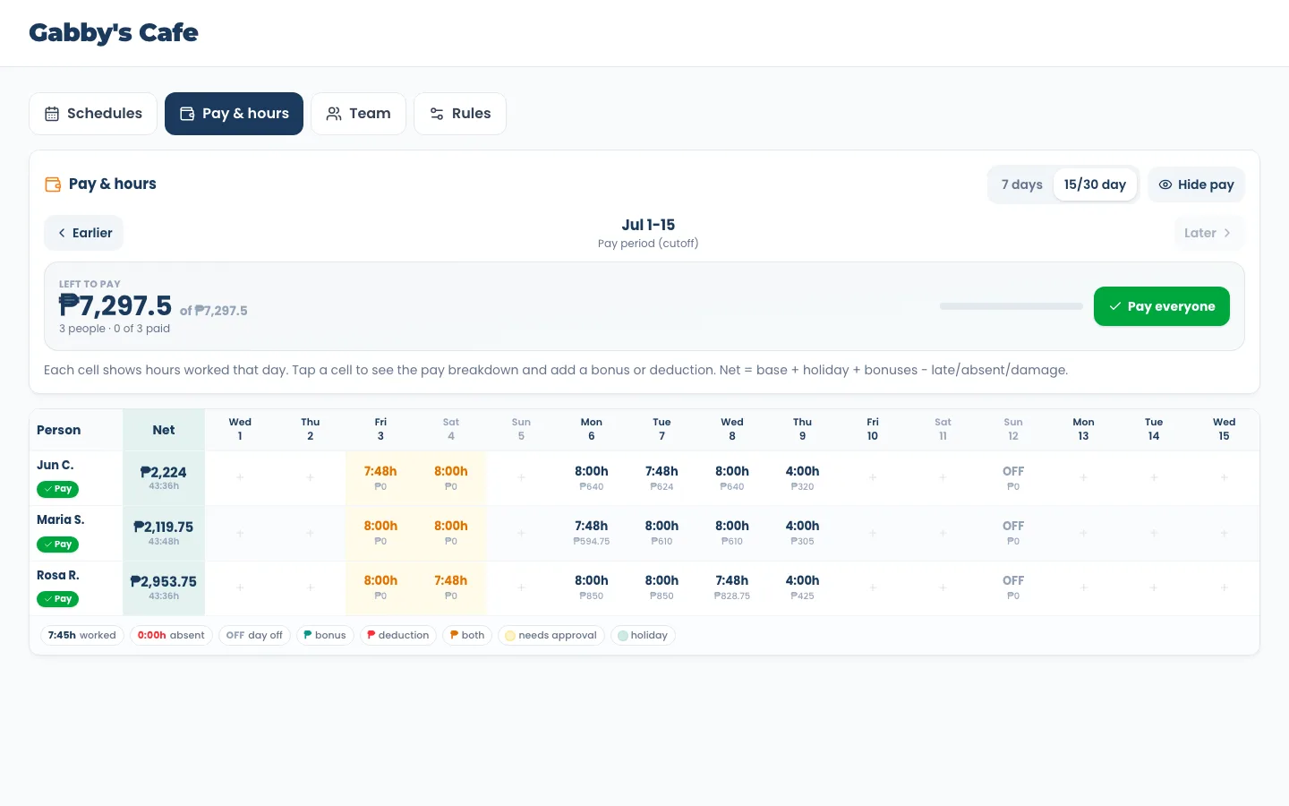Screen dimensions: 1289x806
Task: Click the both legend flag
Action: (x=455, y=635)
